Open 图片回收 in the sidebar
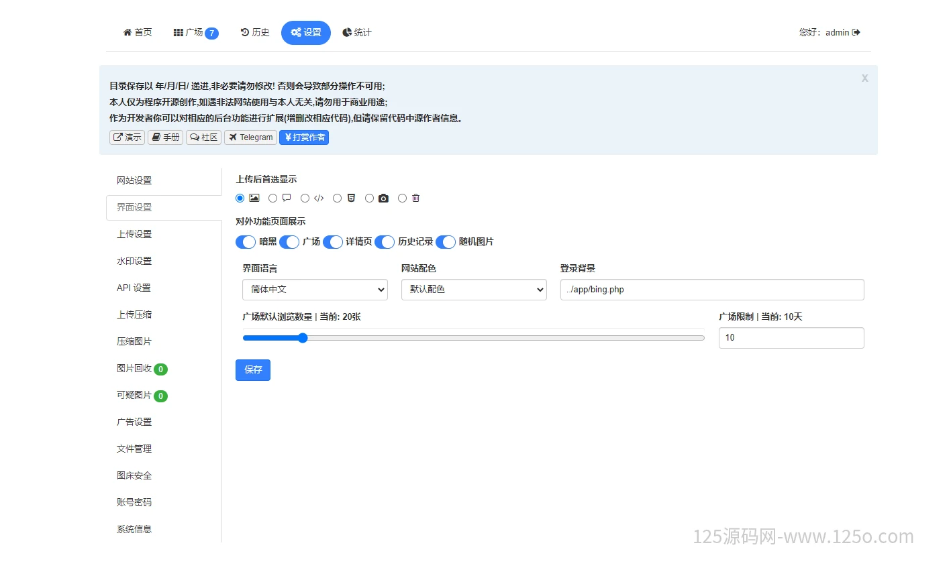951x580 pixels. tap(164, 368)
